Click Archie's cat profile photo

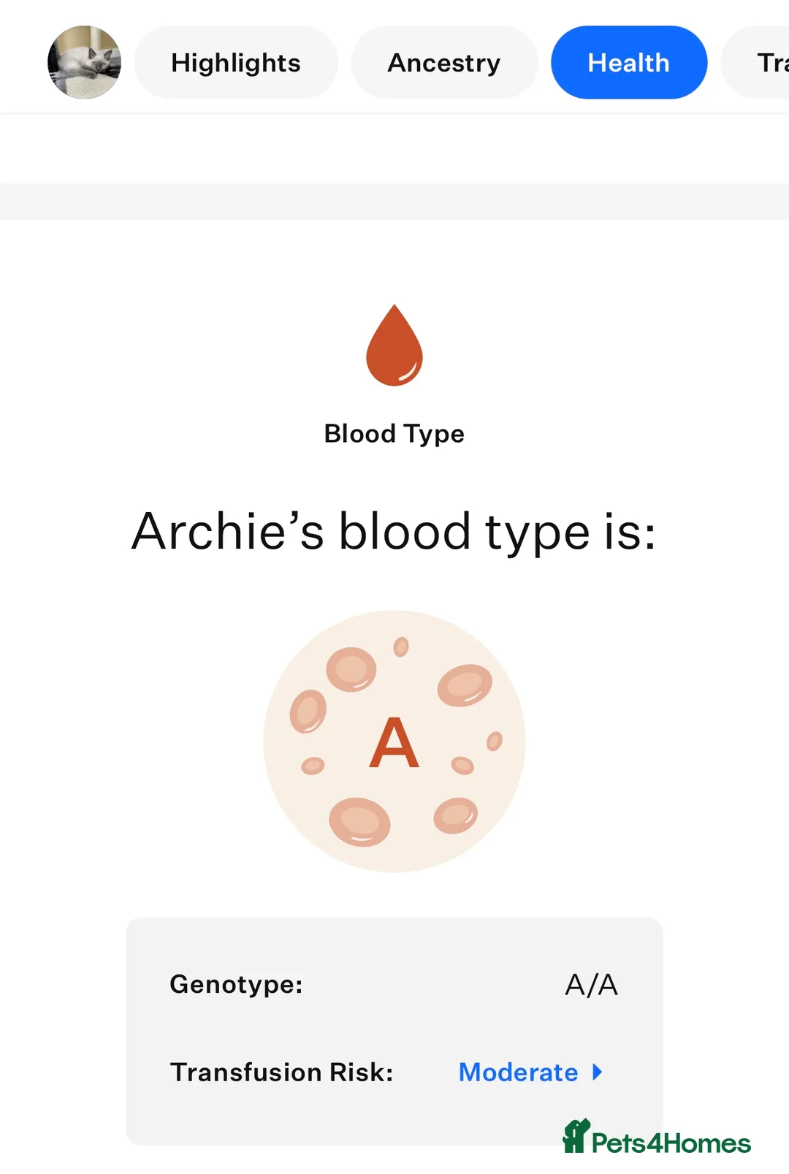84,63
